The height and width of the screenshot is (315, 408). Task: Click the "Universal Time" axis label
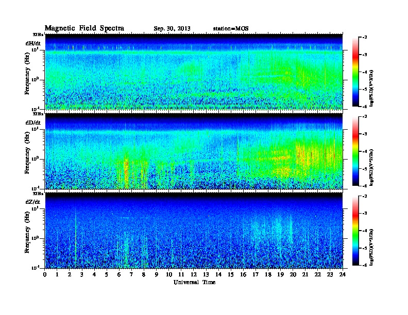(194, 282)
